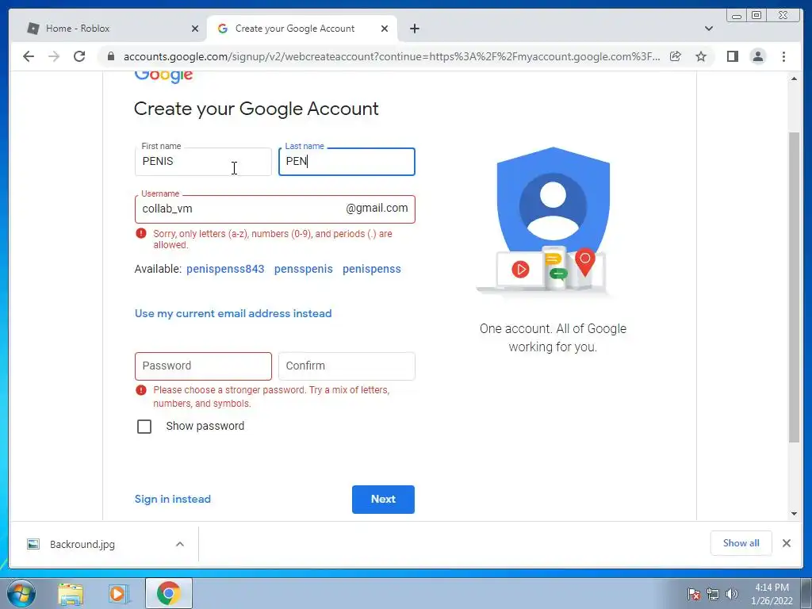Bookmark this page with the star icon
The image size is (812, 609).
[701, 56]
